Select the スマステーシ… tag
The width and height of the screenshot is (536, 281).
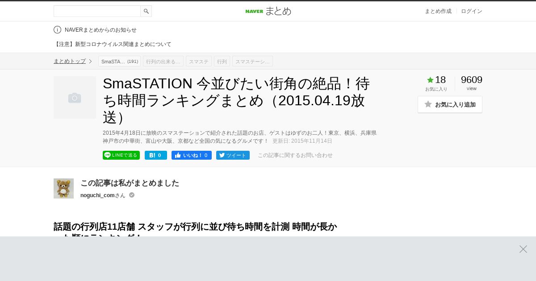point(252,61)
